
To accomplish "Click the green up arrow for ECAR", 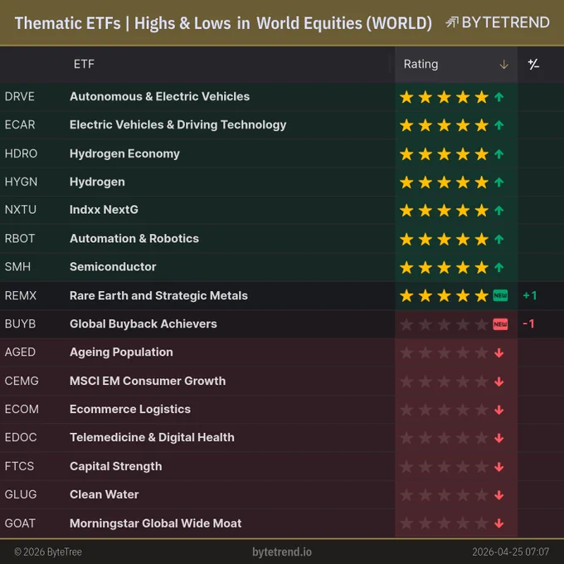I will 499,125.
